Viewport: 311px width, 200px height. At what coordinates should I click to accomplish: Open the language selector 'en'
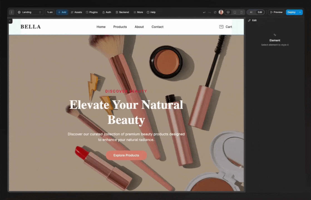pyautogui.click(x=50, y=12)
